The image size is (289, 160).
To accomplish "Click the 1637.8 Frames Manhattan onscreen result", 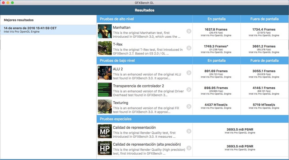I will tap(216, 29).
